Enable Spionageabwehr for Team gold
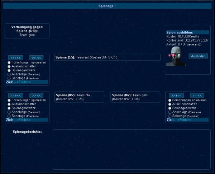215x174 pixels. pos(170,108)
